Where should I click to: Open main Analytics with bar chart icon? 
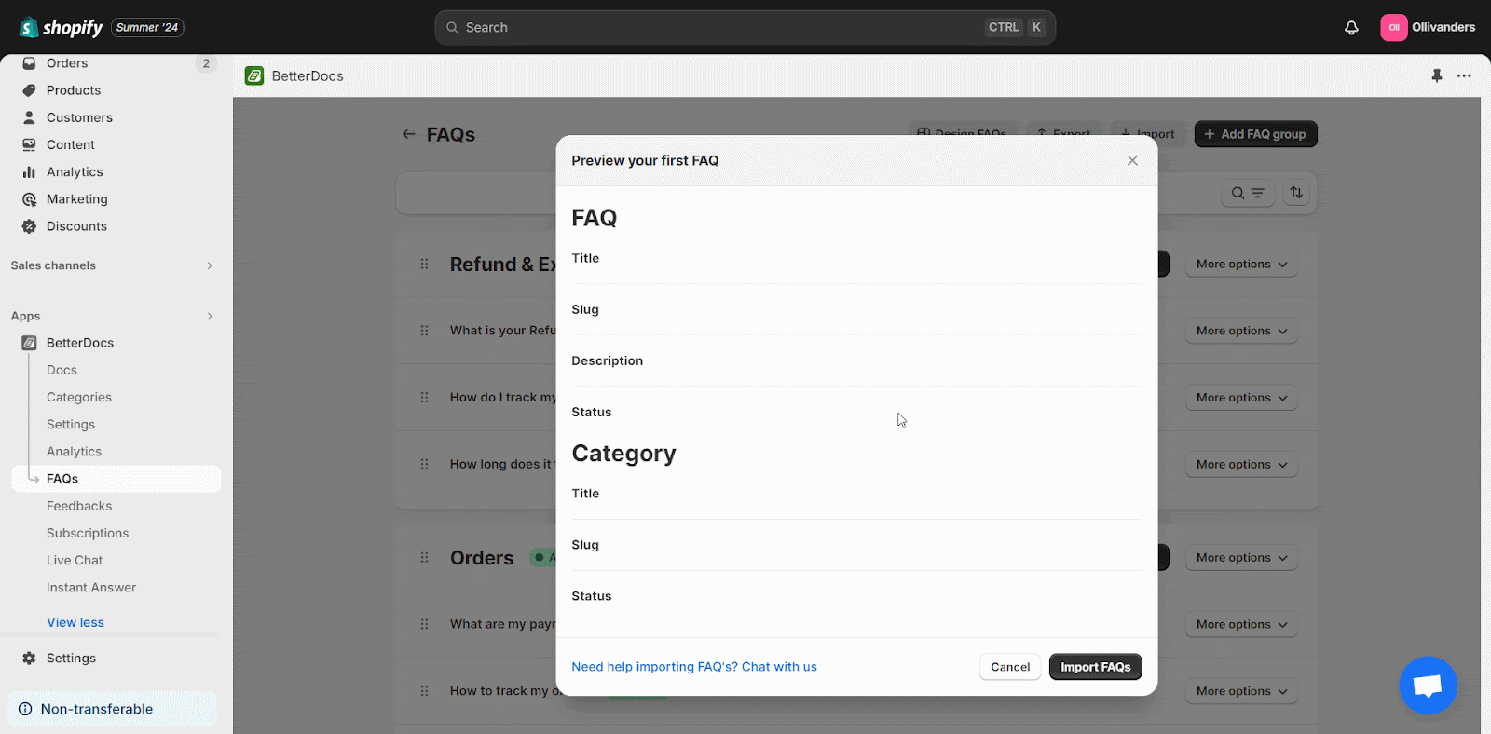pos(75,171)
